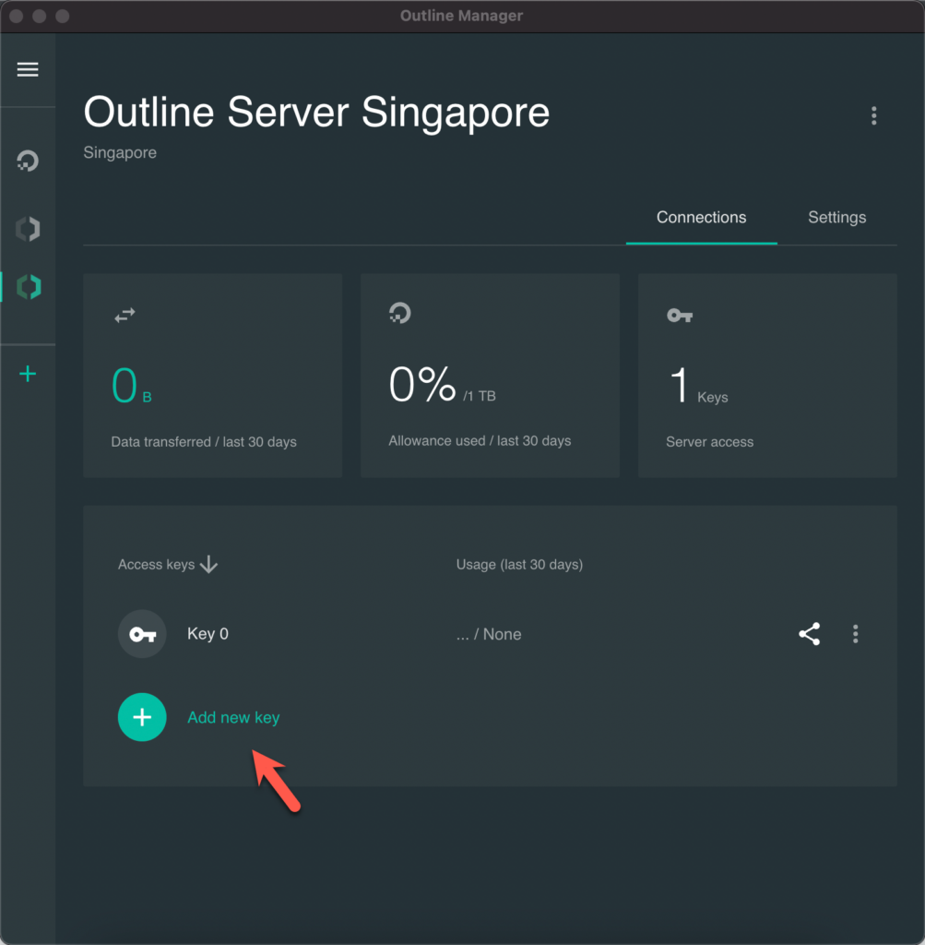
Task: Sort by Access keys column arrow
Action: pyautogui.click(x=208, y=564)
